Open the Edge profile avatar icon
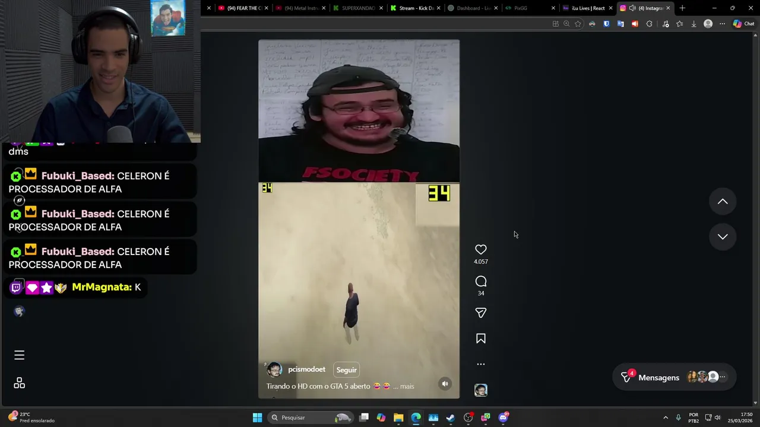Viewport: 760px width, 427px height. click(708, 24)
